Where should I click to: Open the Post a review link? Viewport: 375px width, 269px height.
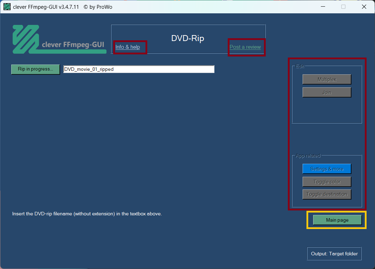245,47
